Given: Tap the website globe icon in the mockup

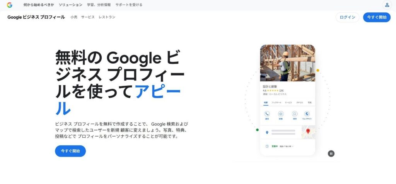Looking at the screenshot, I should pos(307,114).
